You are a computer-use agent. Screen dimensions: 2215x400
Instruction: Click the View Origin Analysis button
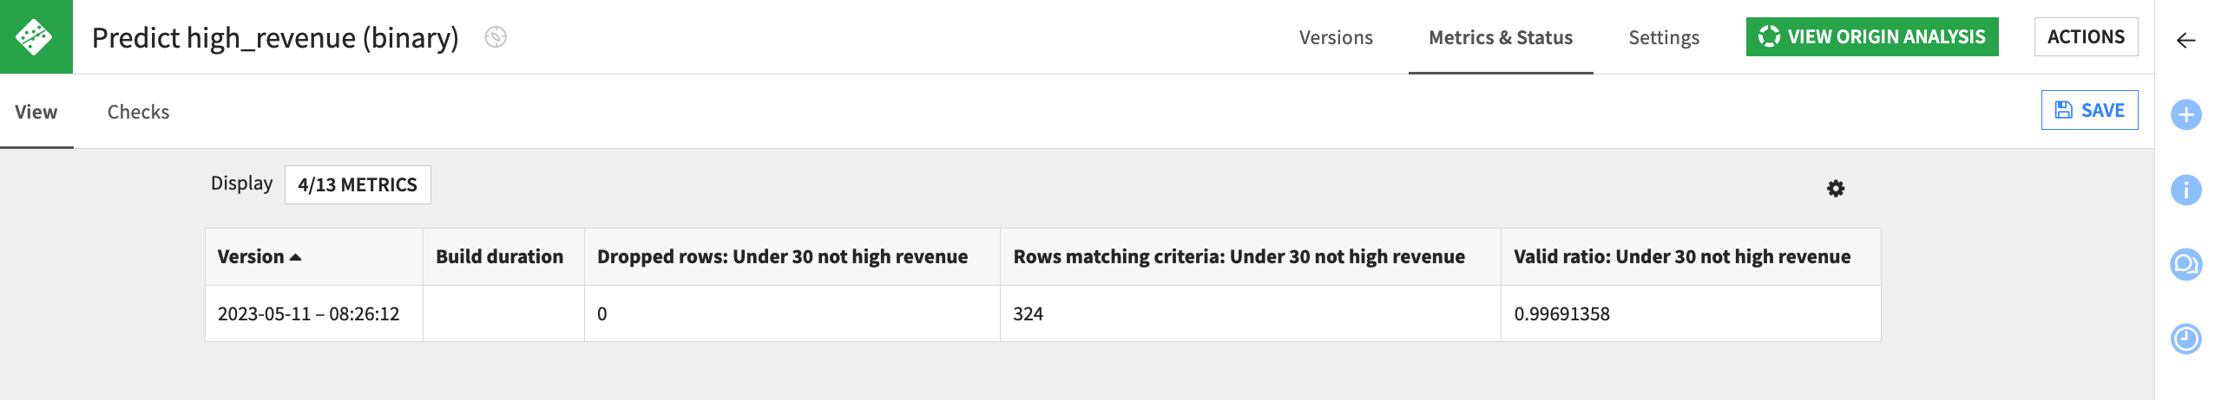(1871, 37)
